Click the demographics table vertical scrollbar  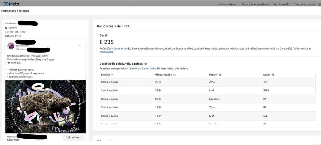click(x=315, y=84)
